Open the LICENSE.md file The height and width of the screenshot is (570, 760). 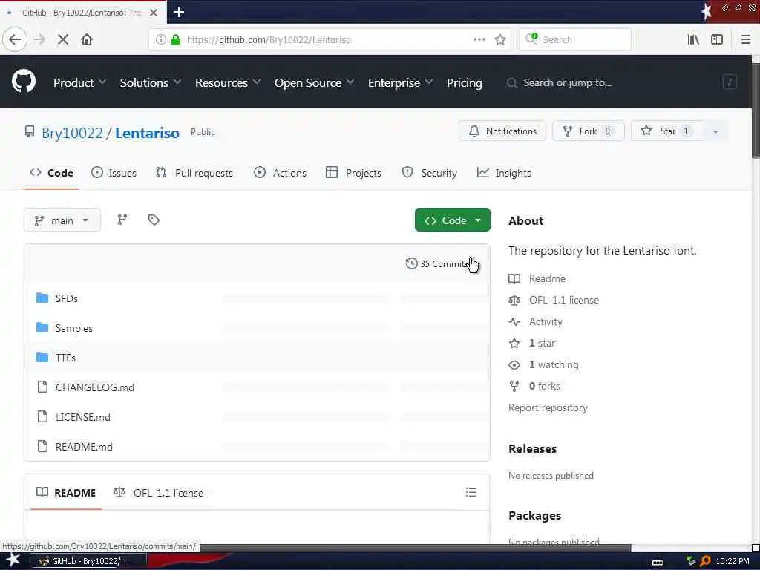click(x=83, y=417)
